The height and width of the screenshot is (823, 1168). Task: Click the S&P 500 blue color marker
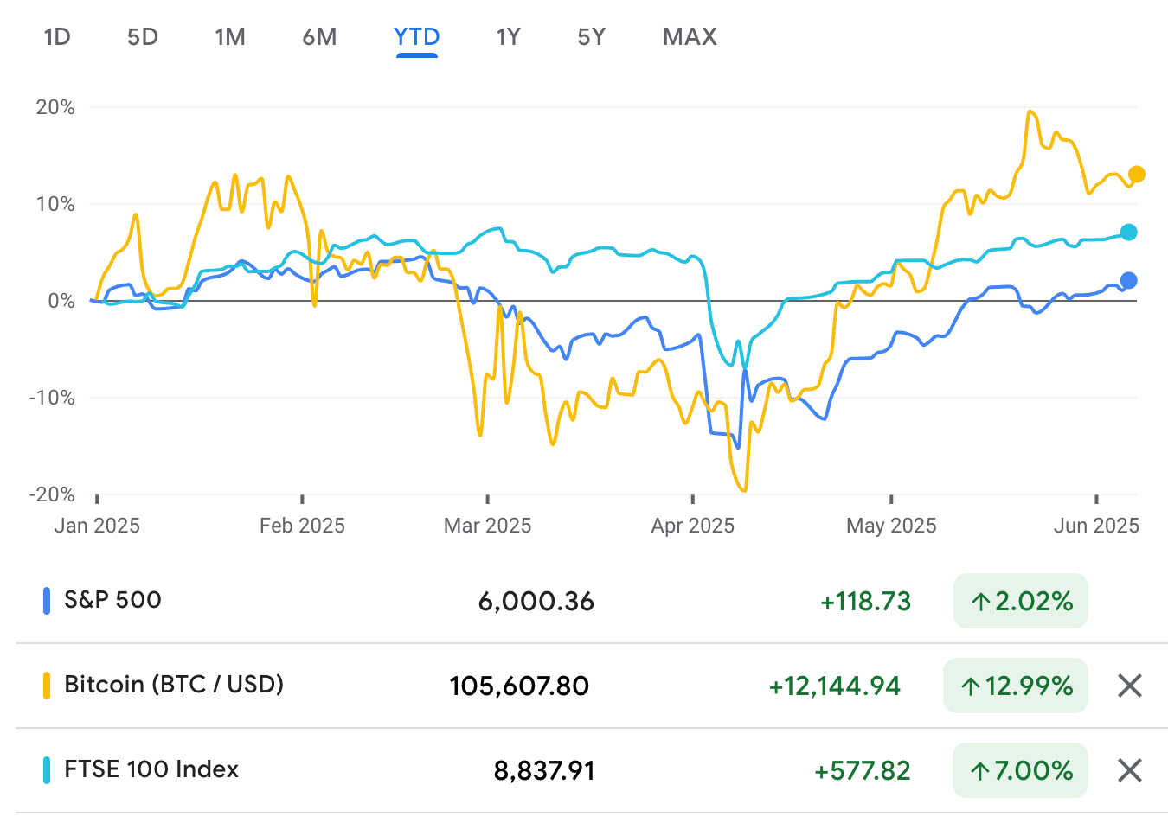47,601
